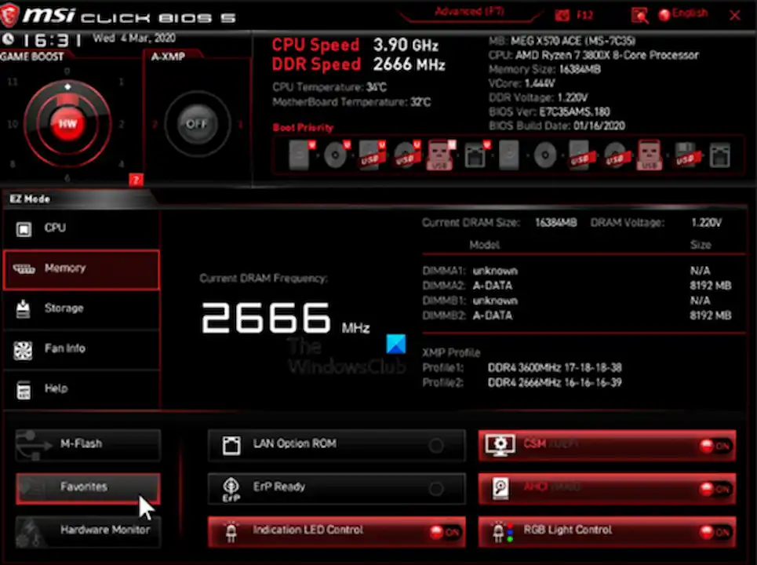This screenshot has height=565, width=757.
Task: Switch to Advanced (F7) mode
Action: [468, 13]
